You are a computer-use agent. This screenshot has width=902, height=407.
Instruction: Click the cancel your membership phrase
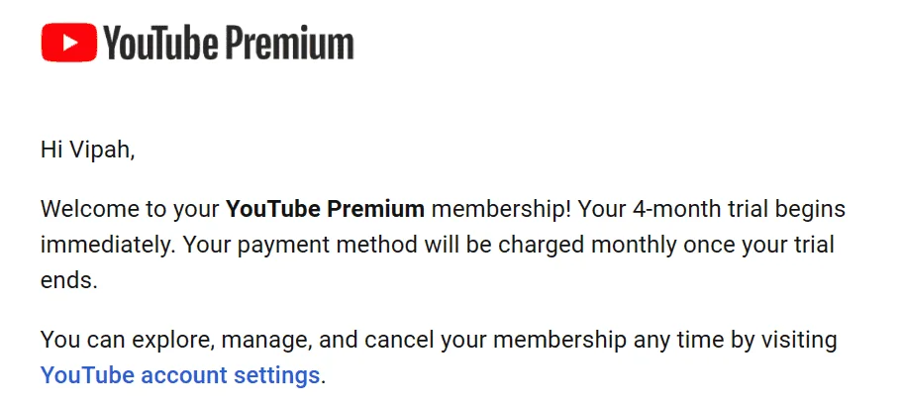click(x=496, y=341)
